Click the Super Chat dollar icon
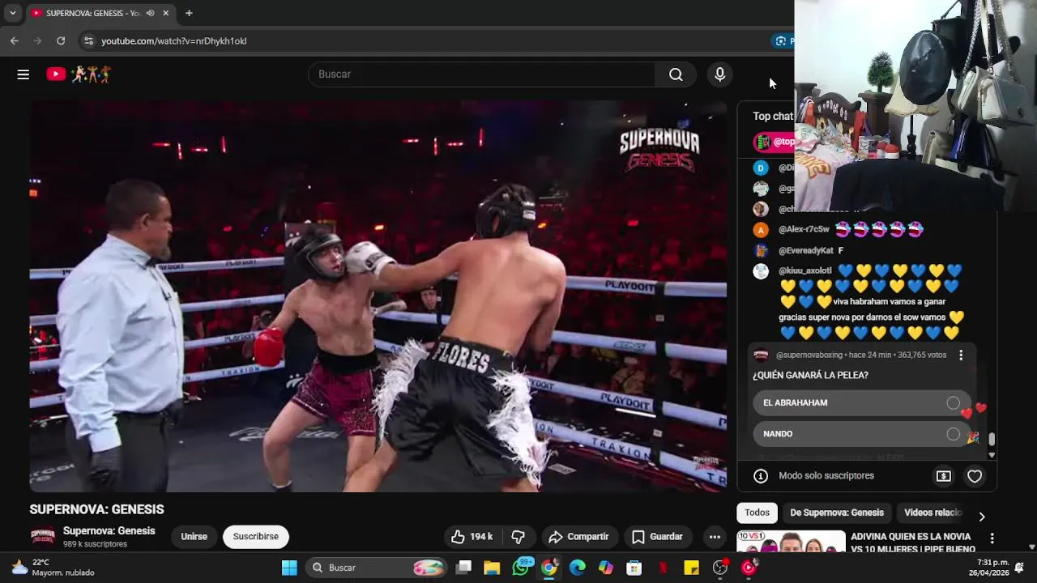Viewport: 1037px width, 583px height. 944,476
